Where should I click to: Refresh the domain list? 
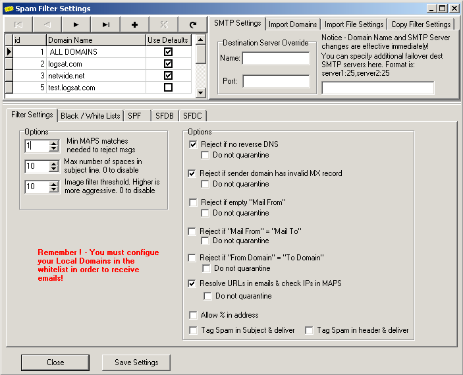coord(192,24)
